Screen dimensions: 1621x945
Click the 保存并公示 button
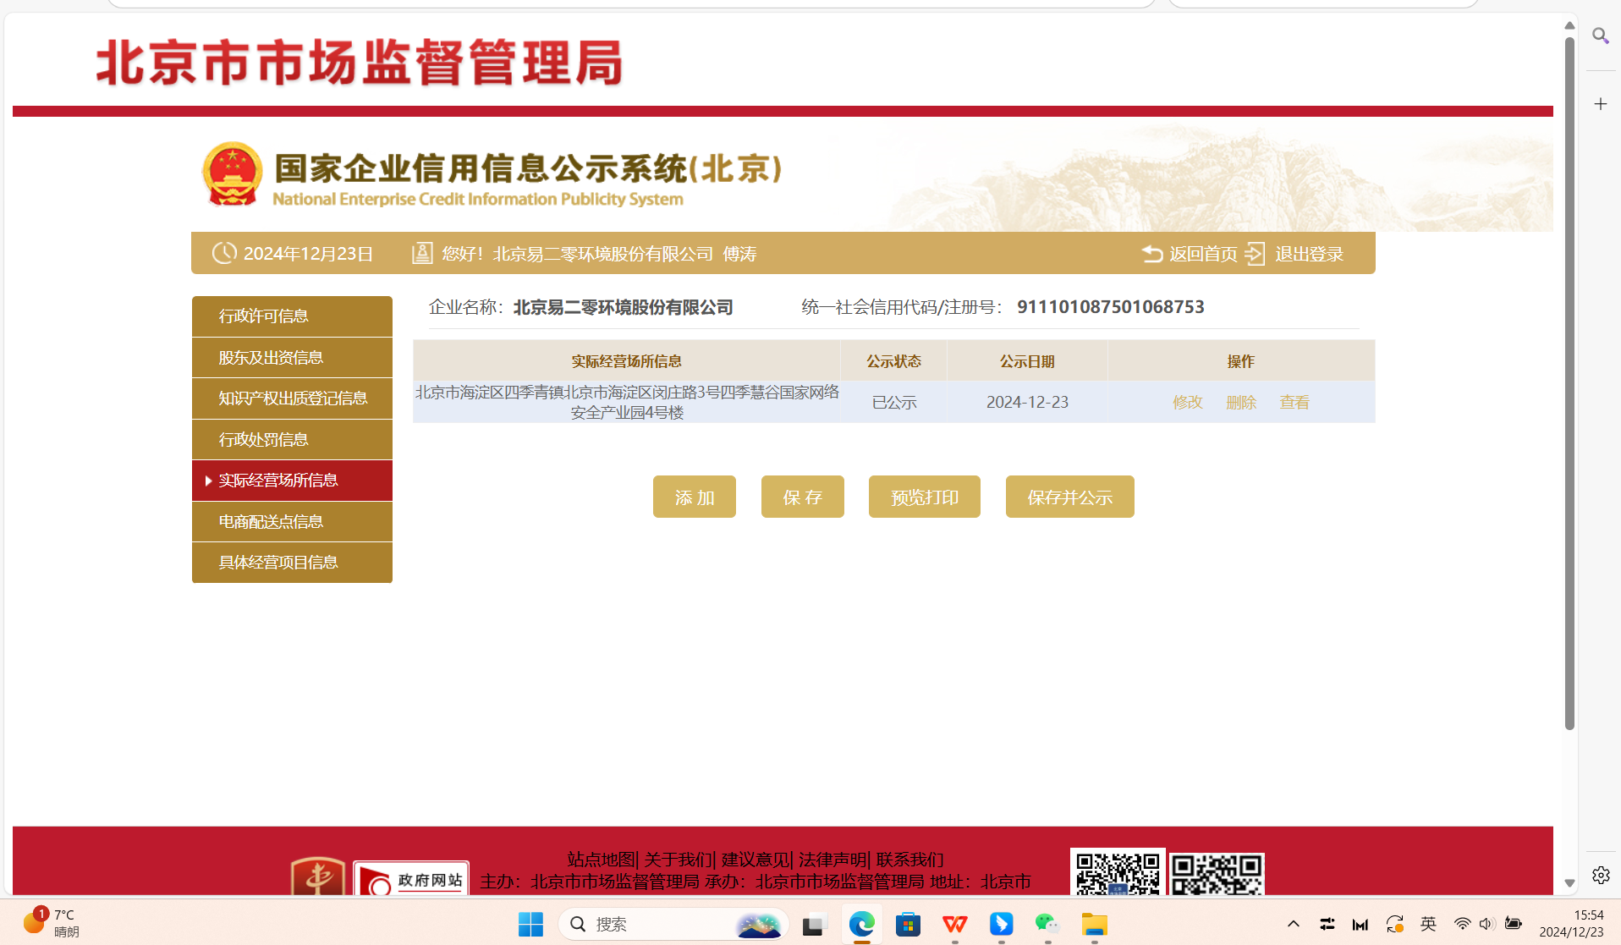(x=1070, y=497)
